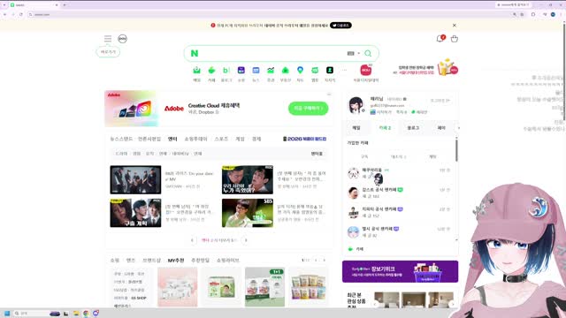Open the purple 장보기위크 banner
Screen dimensions: 566x318
click(x=400, y=271)
